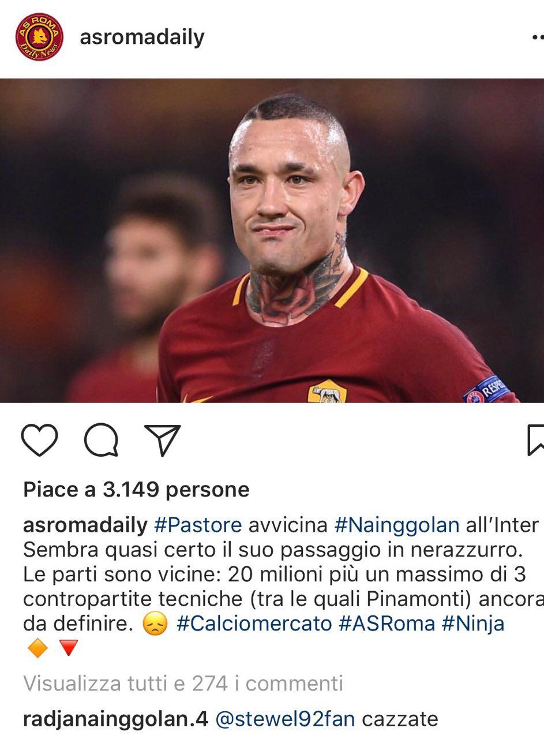This screenshot has width=544, height=739.
Task: Open the @stewel92fan mention
Action: 286,719
